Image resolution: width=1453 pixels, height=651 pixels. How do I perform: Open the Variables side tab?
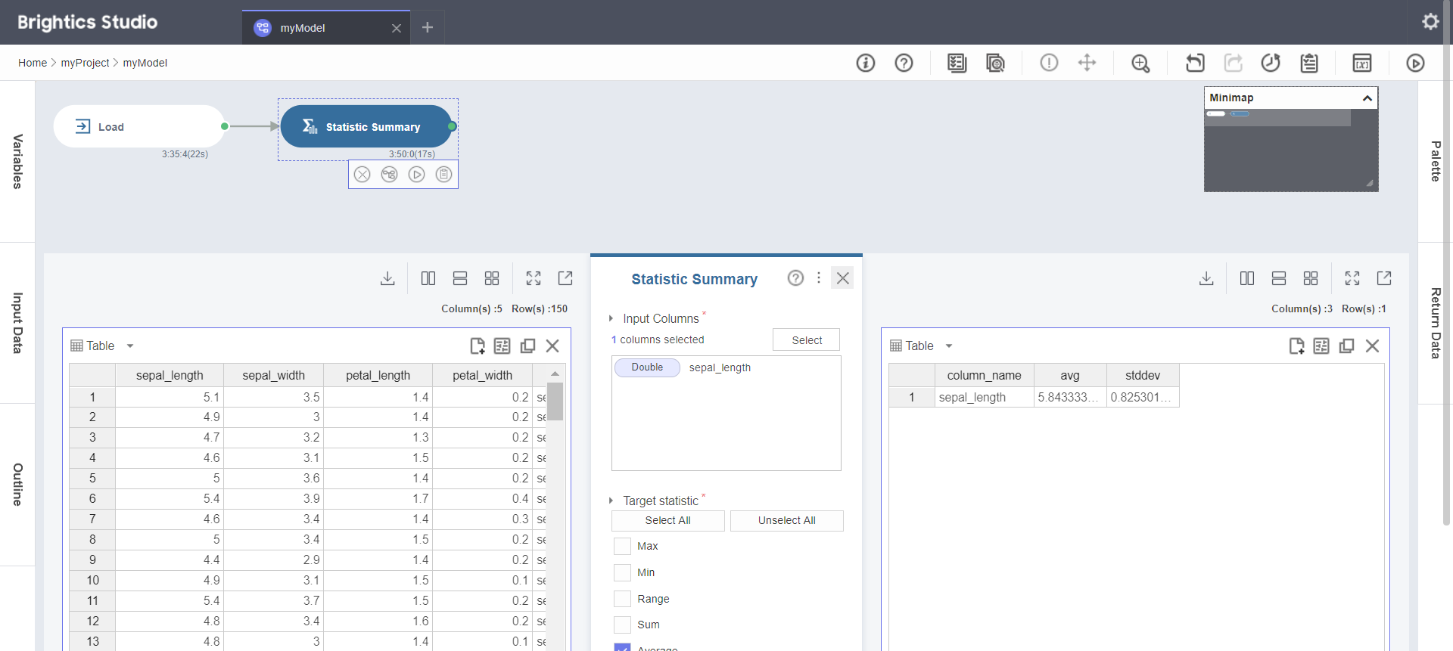[17, 161]
